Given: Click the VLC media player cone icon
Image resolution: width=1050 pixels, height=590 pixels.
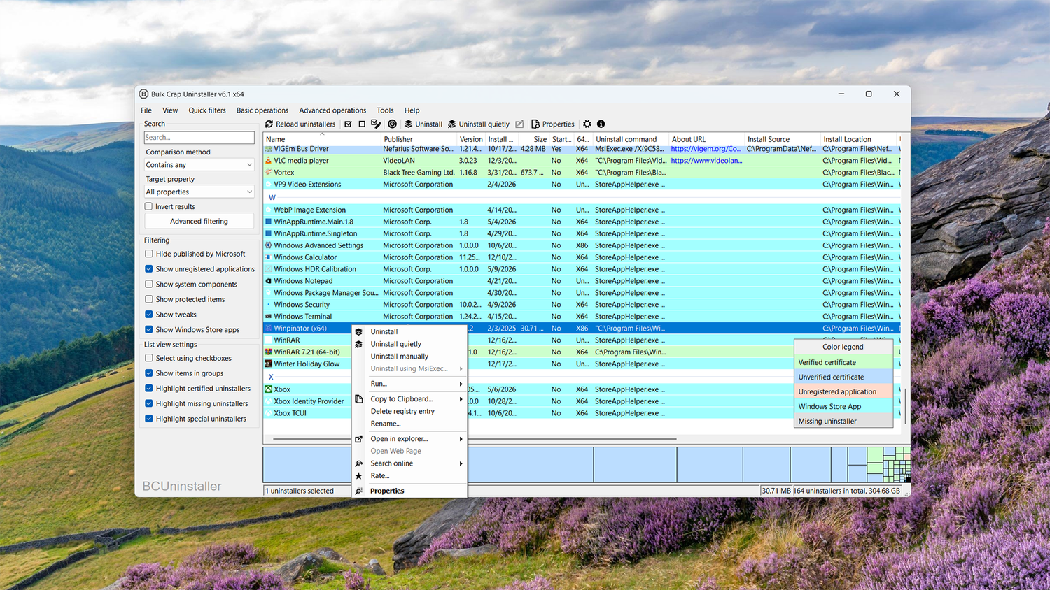Looking at the screenshot, I should [268, 160].
